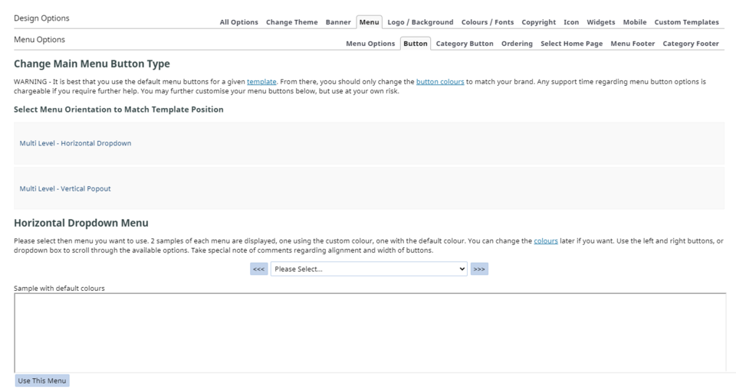Image resolution: width=736 pixels, height=392 pixels.
Task: Click the next menu arrow button
Action: [479, 269]
